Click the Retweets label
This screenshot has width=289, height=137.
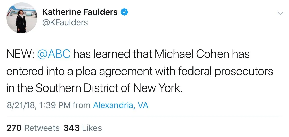(42, 128)
